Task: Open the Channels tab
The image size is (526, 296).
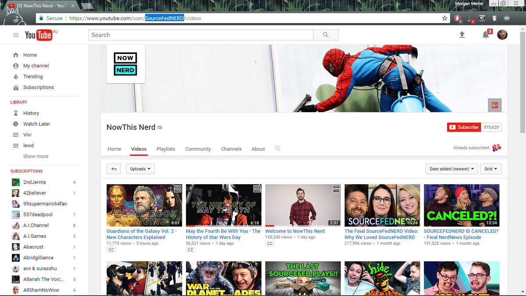Action: click(231, 149)
